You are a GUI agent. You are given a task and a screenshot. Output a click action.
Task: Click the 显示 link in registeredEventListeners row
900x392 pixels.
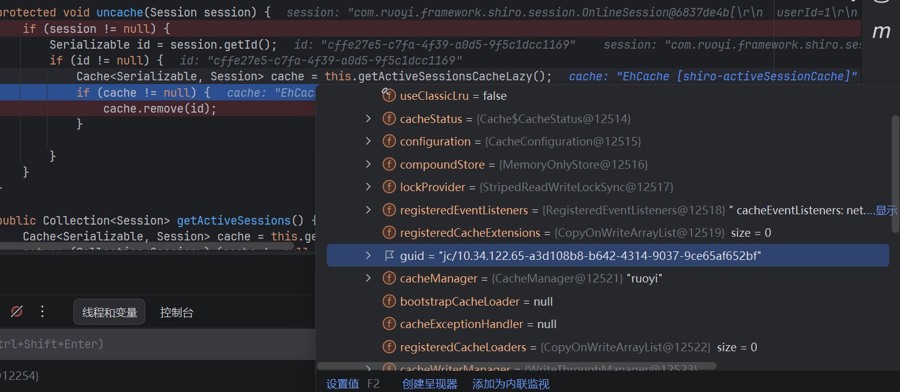coord(887,210)
